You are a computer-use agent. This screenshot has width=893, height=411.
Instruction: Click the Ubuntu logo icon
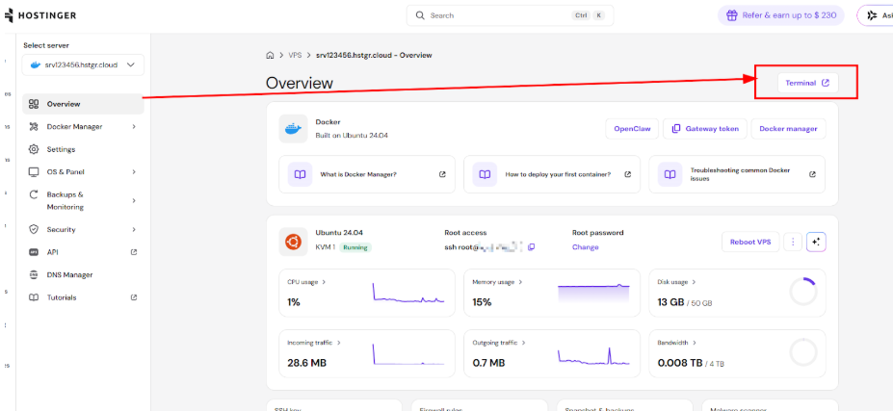(293, 241)
